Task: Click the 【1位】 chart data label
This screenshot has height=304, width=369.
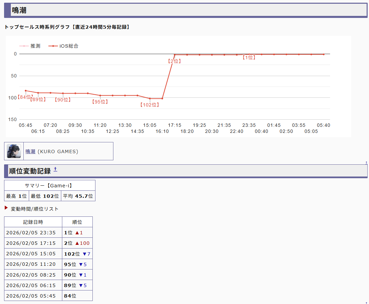Action: [249, 57]
